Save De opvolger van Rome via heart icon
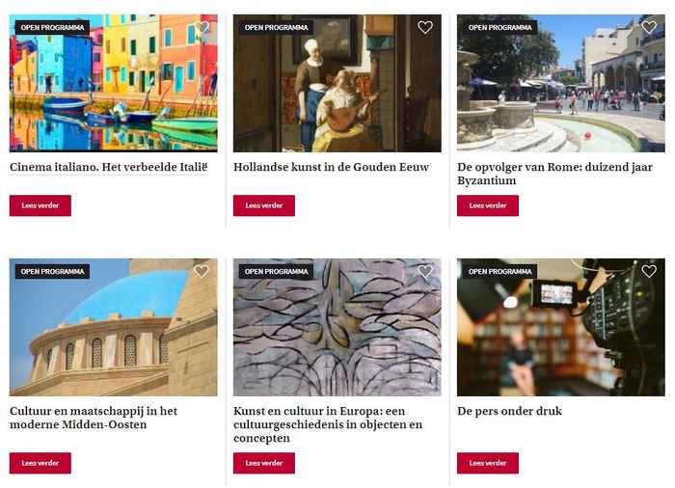The image size is (675, 488). [x=649, y=27]
